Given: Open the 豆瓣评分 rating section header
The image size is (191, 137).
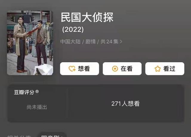Looking at the screenshot, I should pyautogui.click(x=24, y=92).
